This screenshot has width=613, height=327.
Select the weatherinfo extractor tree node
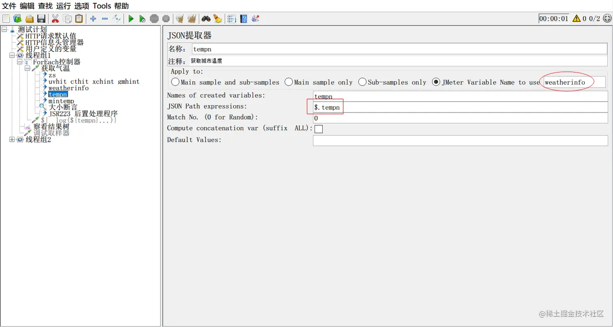pyautogui.click(x=69, y=88)
